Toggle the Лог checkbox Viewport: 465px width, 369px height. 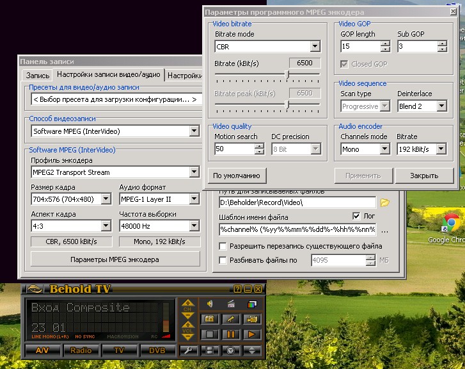pyautogui.click(x=357, y=217)
